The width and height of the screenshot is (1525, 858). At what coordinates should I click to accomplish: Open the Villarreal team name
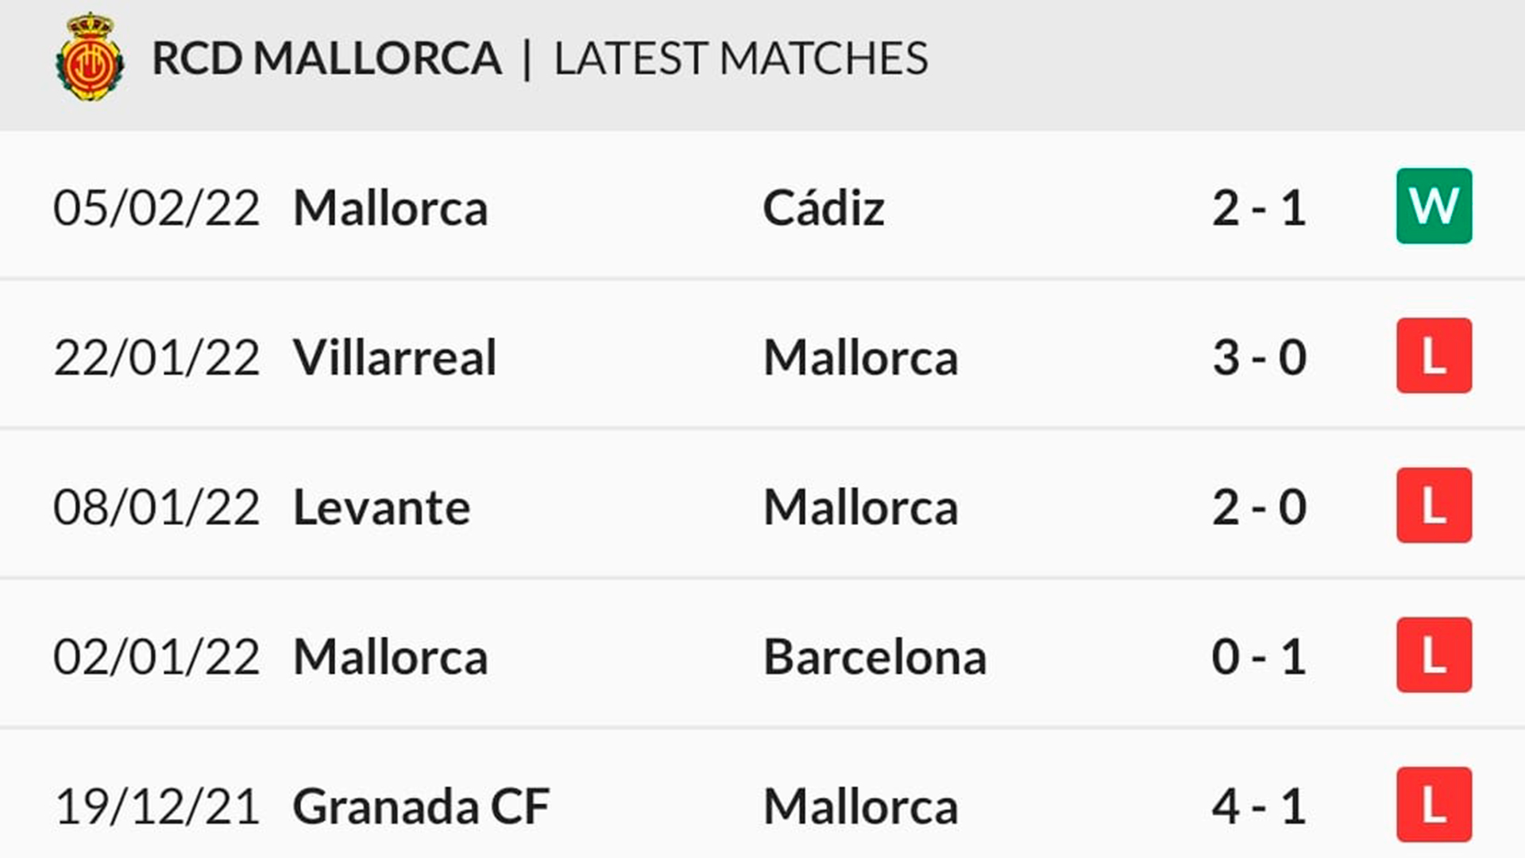395,357
